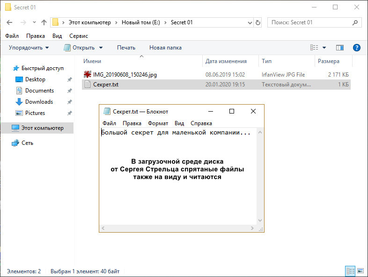Refresh the Secret 01 folder view
368x277 pixels.
click(x=258, y=23)
